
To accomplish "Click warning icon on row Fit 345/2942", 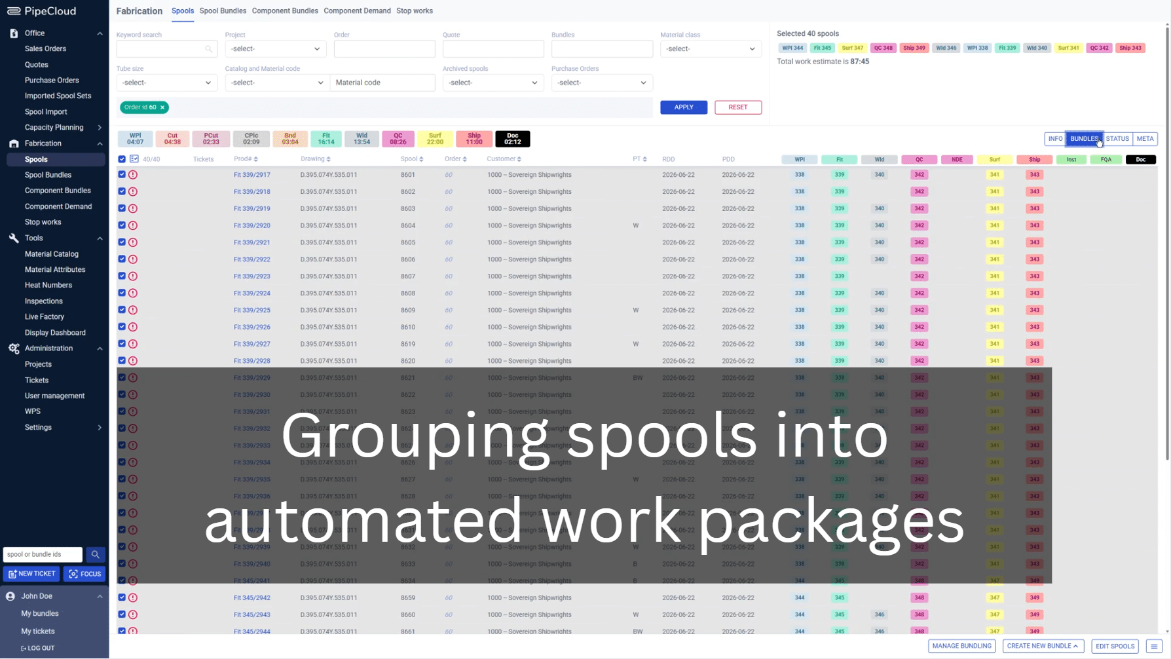I will click(133, 597).
